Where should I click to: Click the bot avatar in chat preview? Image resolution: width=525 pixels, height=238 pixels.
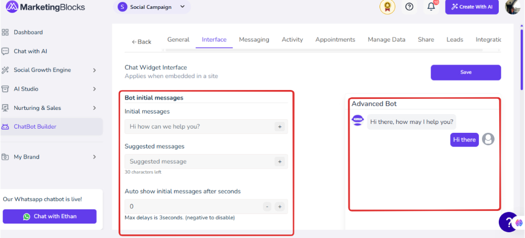tap(358, 120)
